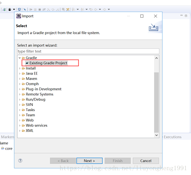Minimize the background editor pane
Image resolution: width=191 pixels, height=175 pixels.
181,15
